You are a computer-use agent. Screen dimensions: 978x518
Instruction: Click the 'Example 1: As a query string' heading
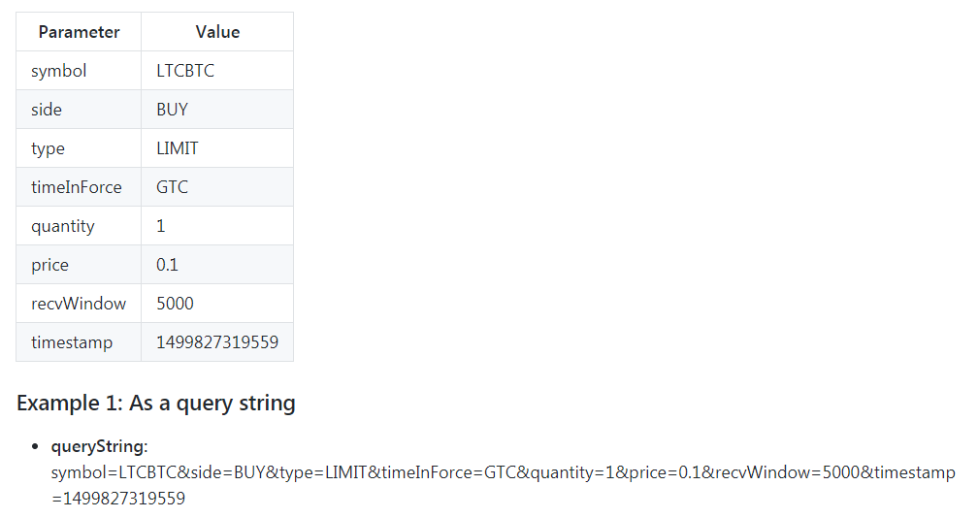156,404
